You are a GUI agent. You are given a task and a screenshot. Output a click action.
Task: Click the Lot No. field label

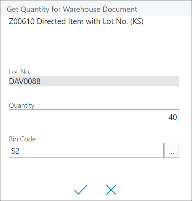(x=20, y=72)
